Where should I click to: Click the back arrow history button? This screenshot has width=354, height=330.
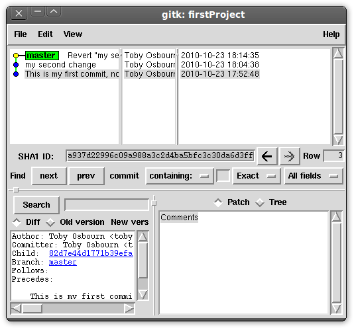coord(267,156)
